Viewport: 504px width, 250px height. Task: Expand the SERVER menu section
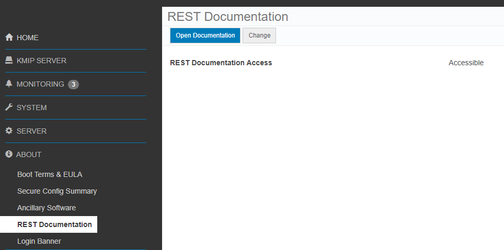pyautogui.click(x=31, y=131)
